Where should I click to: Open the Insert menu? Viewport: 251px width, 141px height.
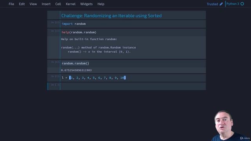(x=46, y=4)
